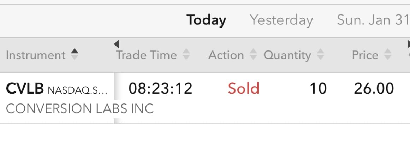Image resolution: width=410 pixels, height=143 pixels.
Task: Switch to the Today tab
Action: (x=206, y=20)
